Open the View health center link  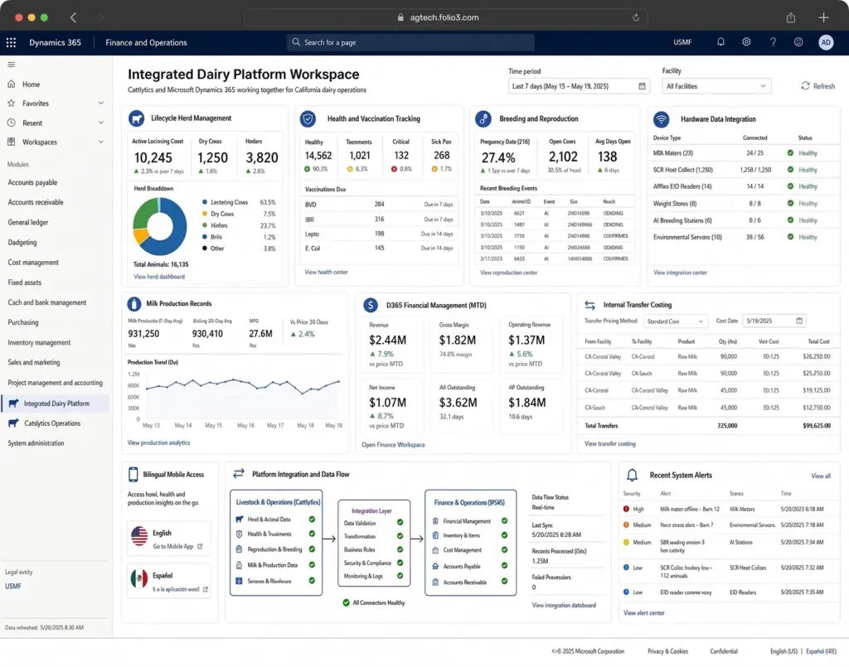pyautogui.click(x=326, y=272)
